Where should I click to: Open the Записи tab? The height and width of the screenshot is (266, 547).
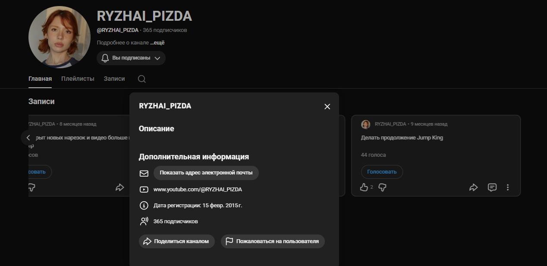point(114,79)
